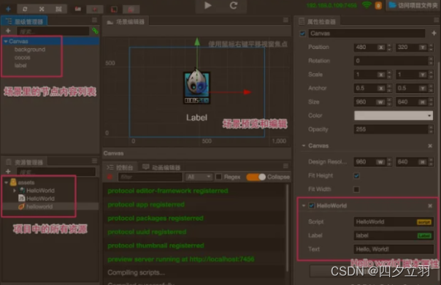Check the Fit Width checkbox
Image resolution: width=441 pixels, height=285 pixels.
(356, 189)
